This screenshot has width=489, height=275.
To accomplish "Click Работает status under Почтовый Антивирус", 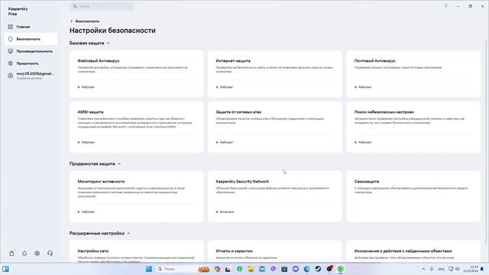I will [363, 87].
